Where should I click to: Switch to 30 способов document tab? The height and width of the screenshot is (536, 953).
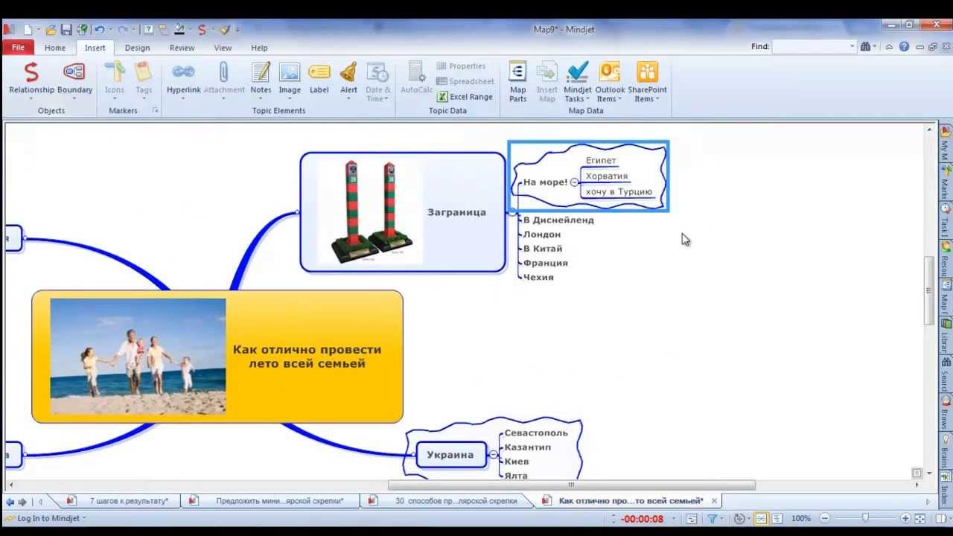click(x=447, y=501)
